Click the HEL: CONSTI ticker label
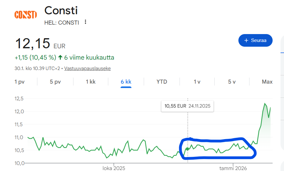284x171 pixels. [62, 22]
